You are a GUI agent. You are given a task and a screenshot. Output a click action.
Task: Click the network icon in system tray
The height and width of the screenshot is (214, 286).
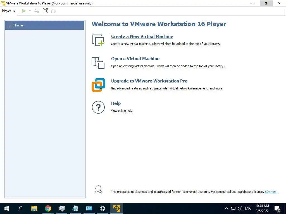pos(233,208)
